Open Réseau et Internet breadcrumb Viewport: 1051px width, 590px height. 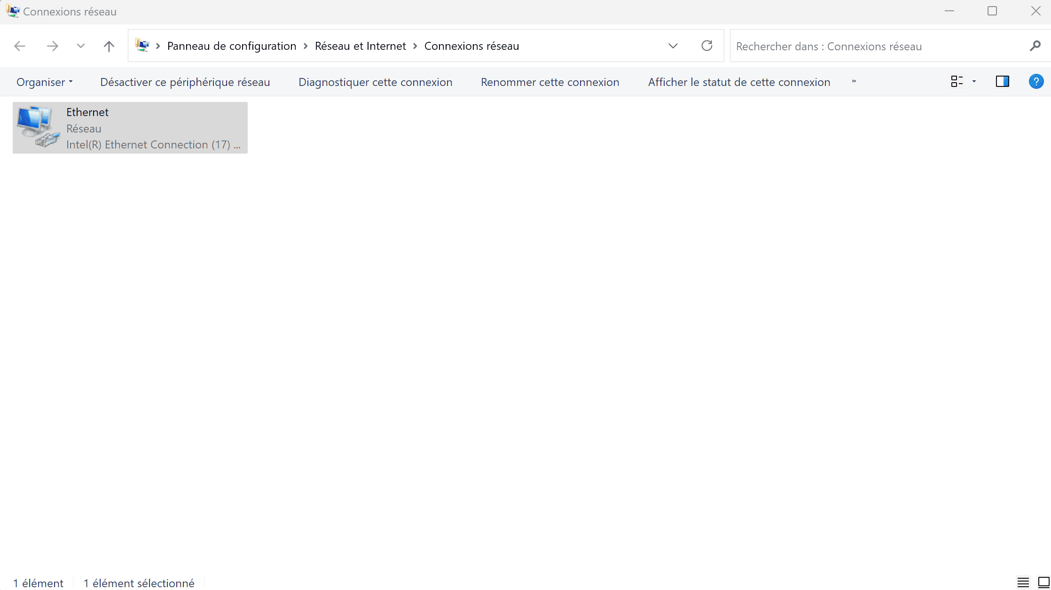pyautogui.click(x=361, y=46)
